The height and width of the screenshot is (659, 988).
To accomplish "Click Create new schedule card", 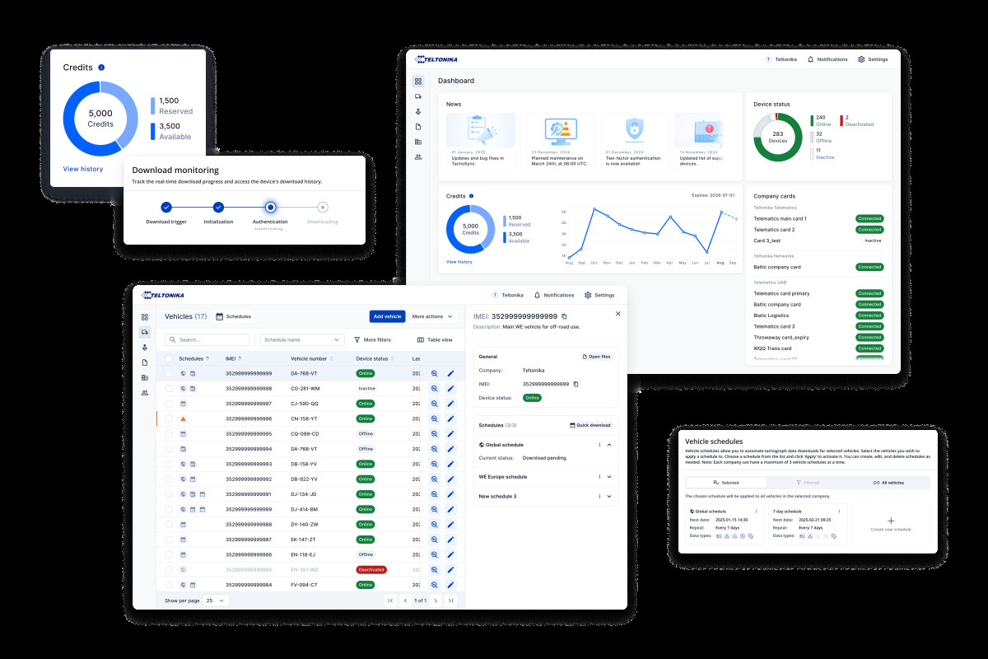I will point(891,523).
